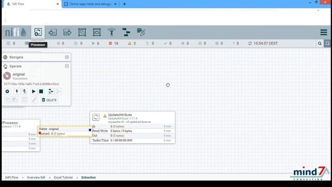
Task: Close the Online regex tester tab
Action: (115, 4)
